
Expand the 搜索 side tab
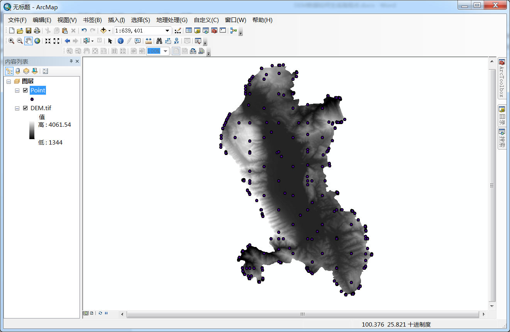[x=502, y=139]
